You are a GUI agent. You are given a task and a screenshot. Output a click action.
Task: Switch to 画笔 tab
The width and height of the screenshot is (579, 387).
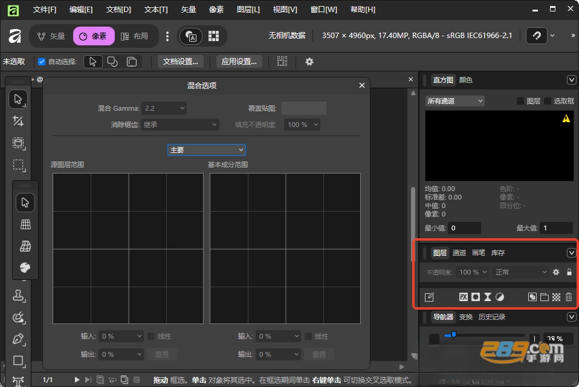click(479, 253)
